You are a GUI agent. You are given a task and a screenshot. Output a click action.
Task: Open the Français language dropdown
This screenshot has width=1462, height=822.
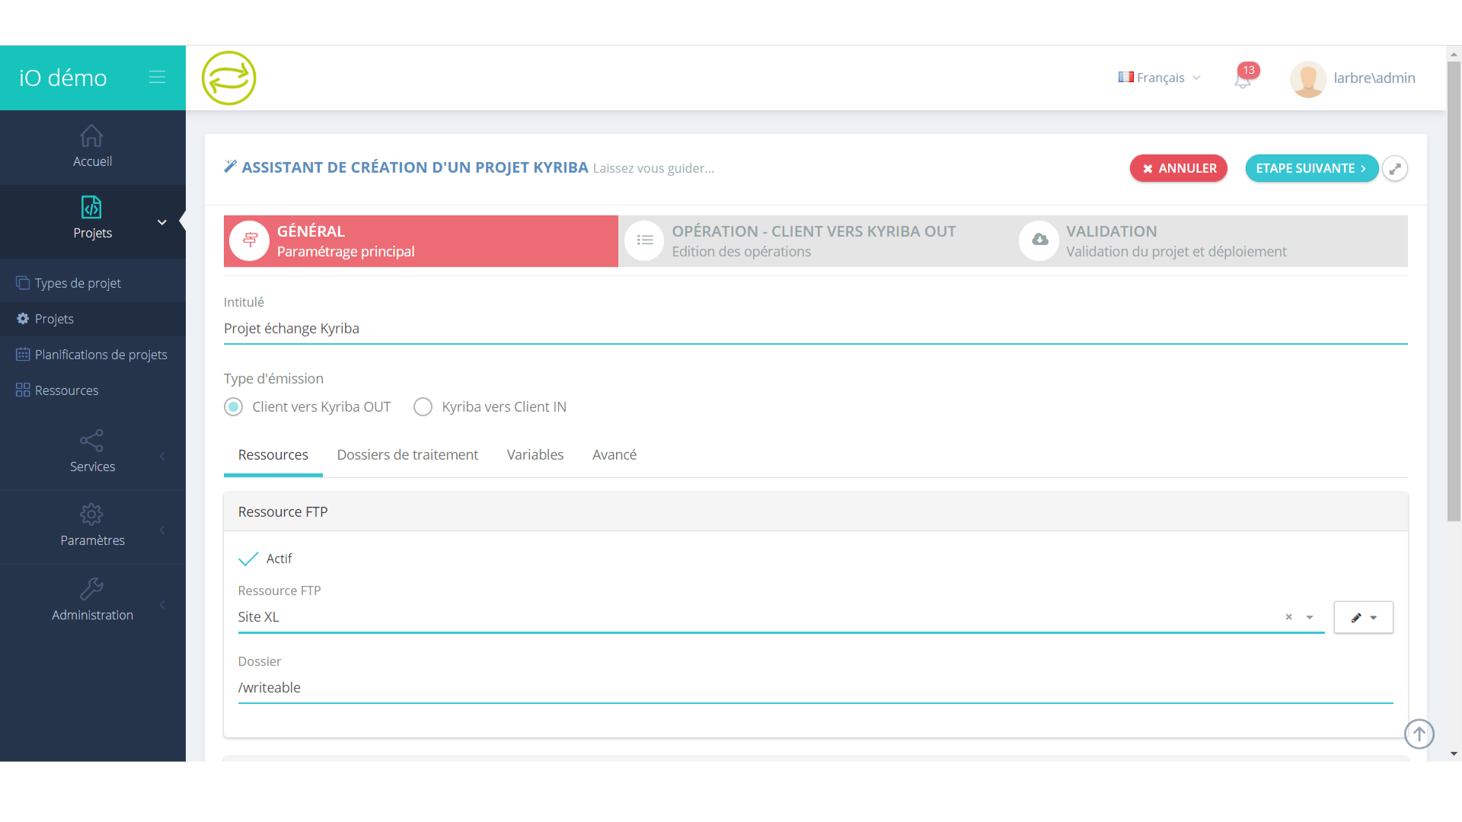(x=1159, y=78)
